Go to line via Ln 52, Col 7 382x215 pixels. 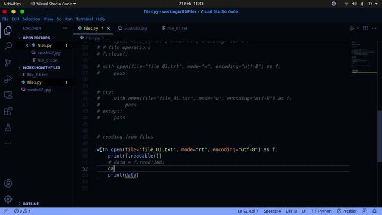[x=248, y=211]
